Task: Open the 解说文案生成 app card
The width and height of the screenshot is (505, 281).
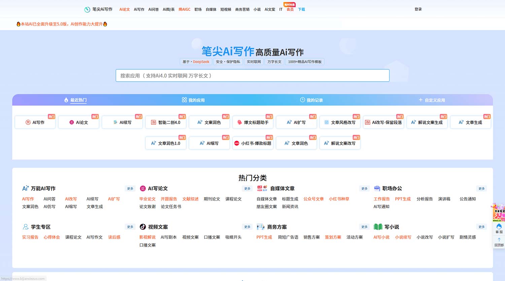Action: click(427, 122)
